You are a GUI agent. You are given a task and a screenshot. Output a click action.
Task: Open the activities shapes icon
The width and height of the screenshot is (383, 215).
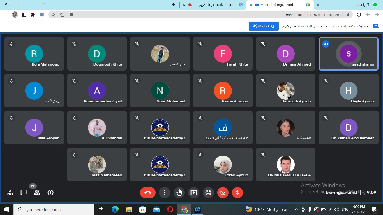(x=10, y=193)
